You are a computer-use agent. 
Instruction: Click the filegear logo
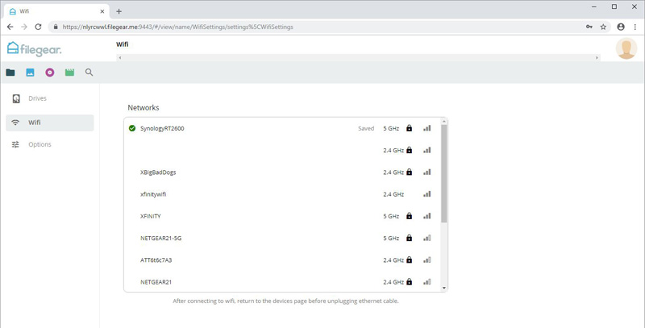[x=34, y=49]
